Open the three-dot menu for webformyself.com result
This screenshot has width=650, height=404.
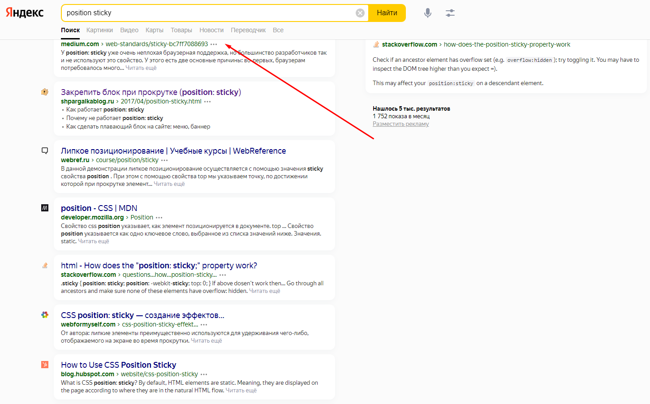click(204, 325)
